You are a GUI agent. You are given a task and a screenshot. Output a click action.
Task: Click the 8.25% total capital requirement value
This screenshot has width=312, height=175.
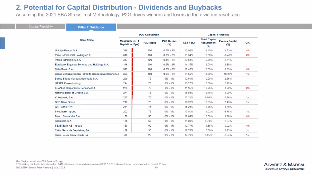click(x=208, y=135)
